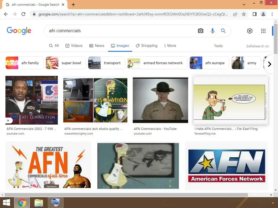This screenshot has width=278, height=208.
Task: Click the padlock site info icon
Action: pos(34,14)
